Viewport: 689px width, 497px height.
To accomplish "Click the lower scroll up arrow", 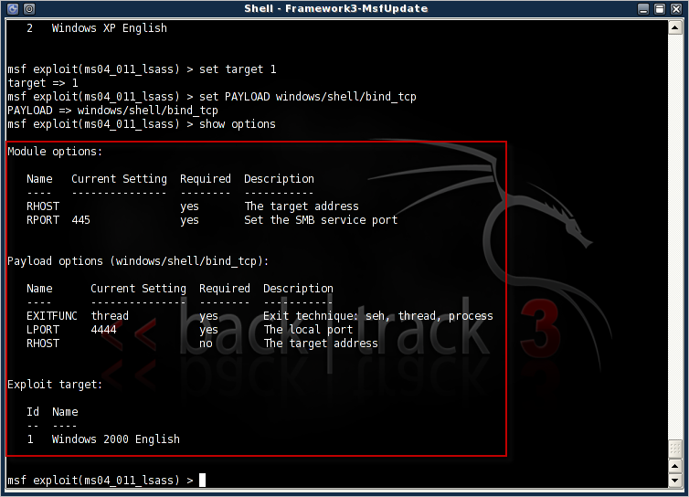I will tap(675, 466).
